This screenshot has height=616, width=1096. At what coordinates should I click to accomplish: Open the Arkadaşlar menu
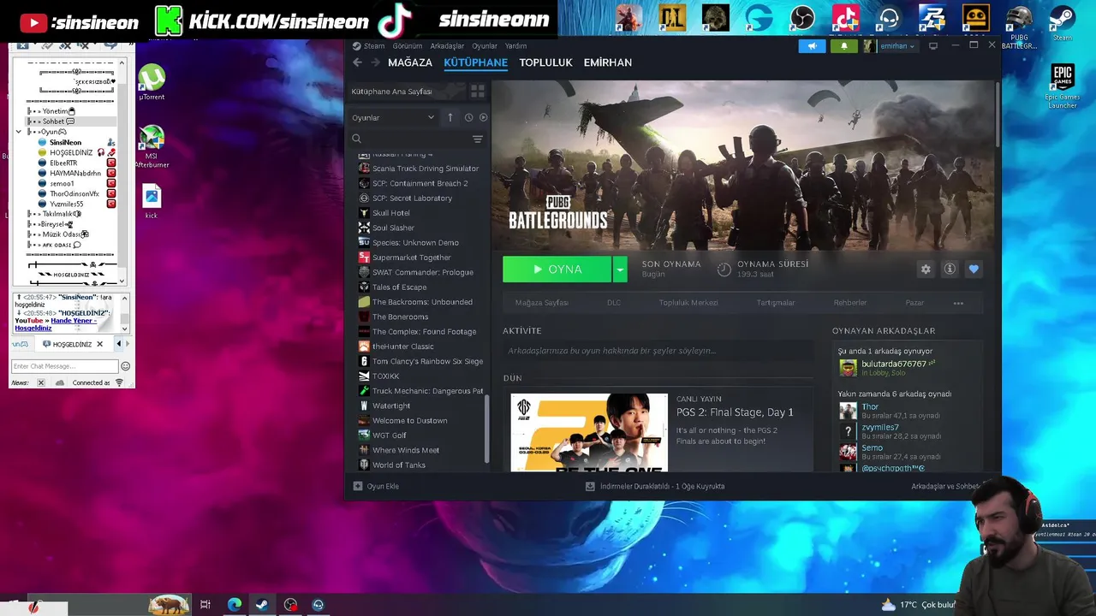[447, 46]
